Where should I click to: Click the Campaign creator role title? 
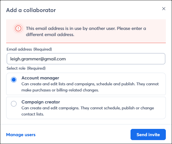(x=41, y=102)
